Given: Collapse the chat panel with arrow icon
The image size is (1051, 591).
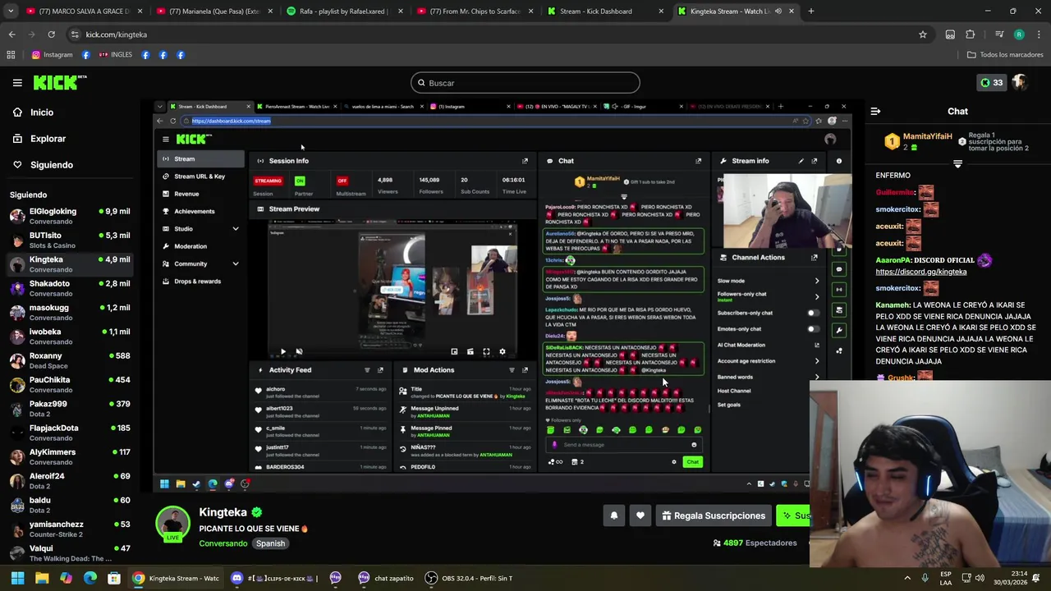Looking at the screenshot, I should tap(875, 111).
